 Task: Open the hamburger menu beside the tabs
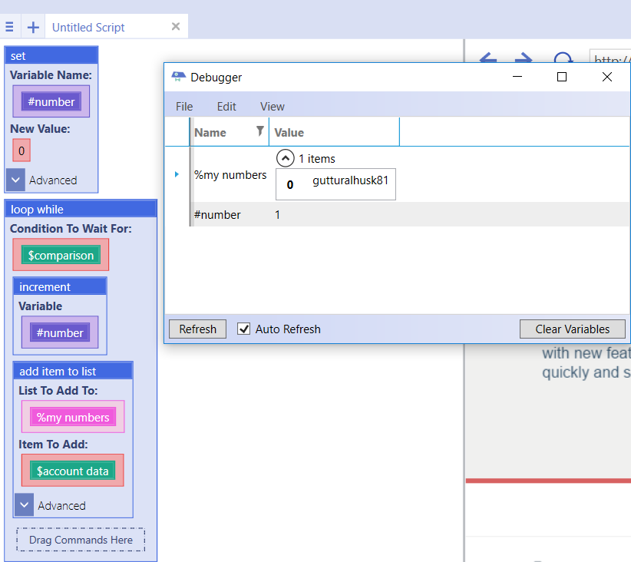[10, 27]
